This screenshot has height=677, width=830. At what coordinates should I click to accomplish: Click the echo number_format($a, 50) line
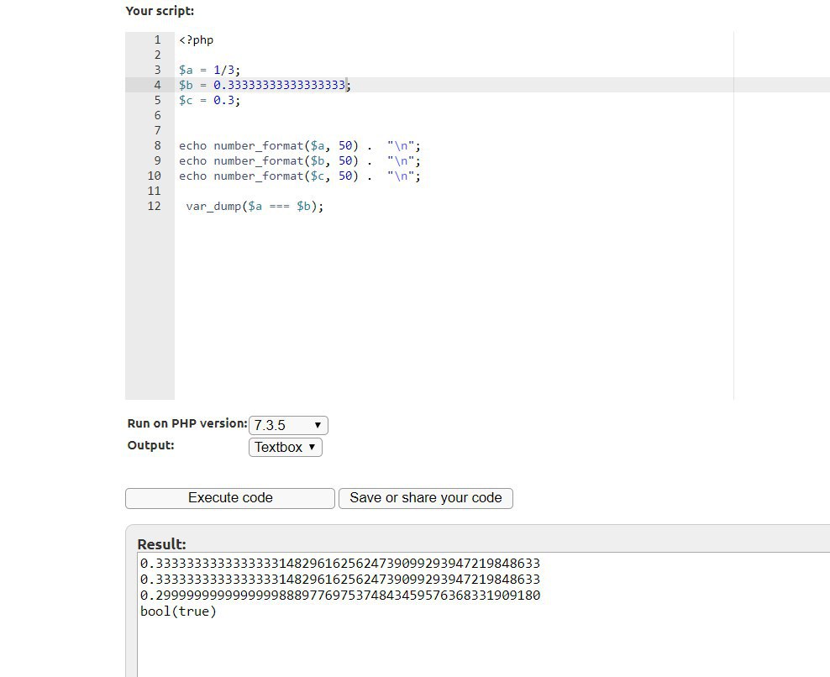click(x=300, y=145)
